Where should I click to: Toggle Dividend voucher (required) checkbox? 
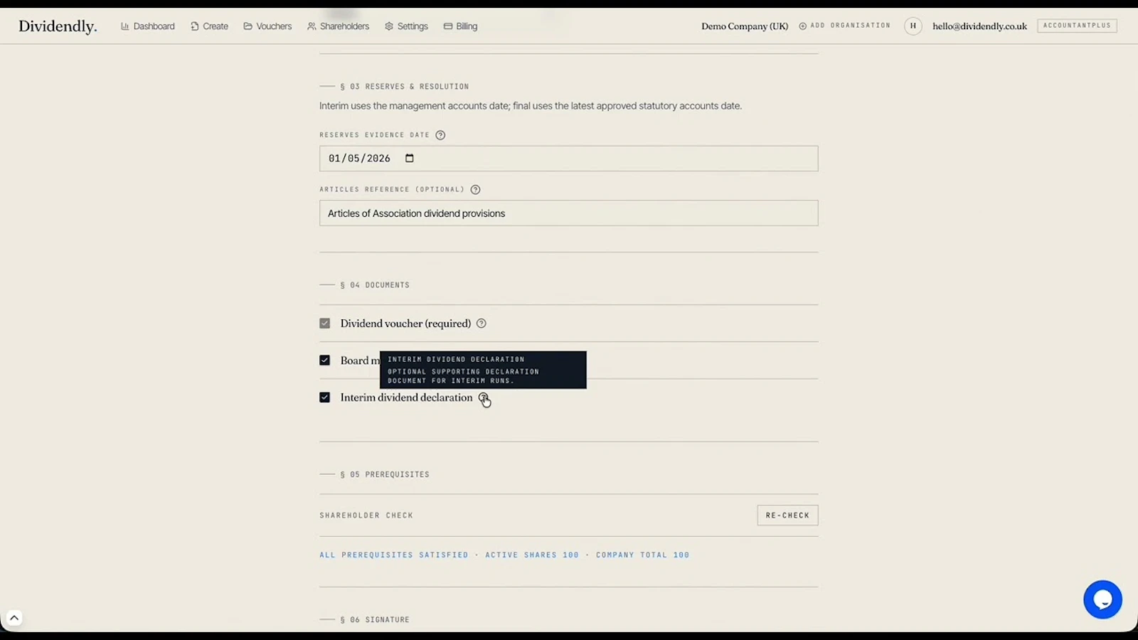coord(325,324)
